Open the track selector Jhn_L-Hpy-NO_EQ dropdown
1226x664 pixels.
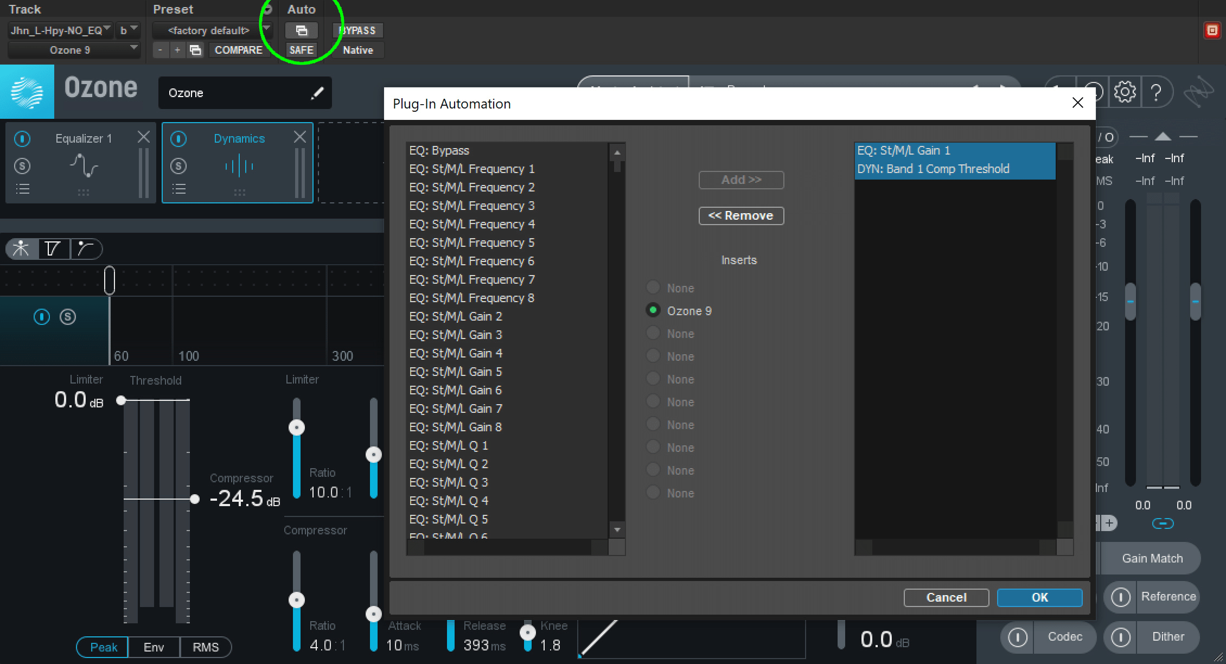click(61, 30)
